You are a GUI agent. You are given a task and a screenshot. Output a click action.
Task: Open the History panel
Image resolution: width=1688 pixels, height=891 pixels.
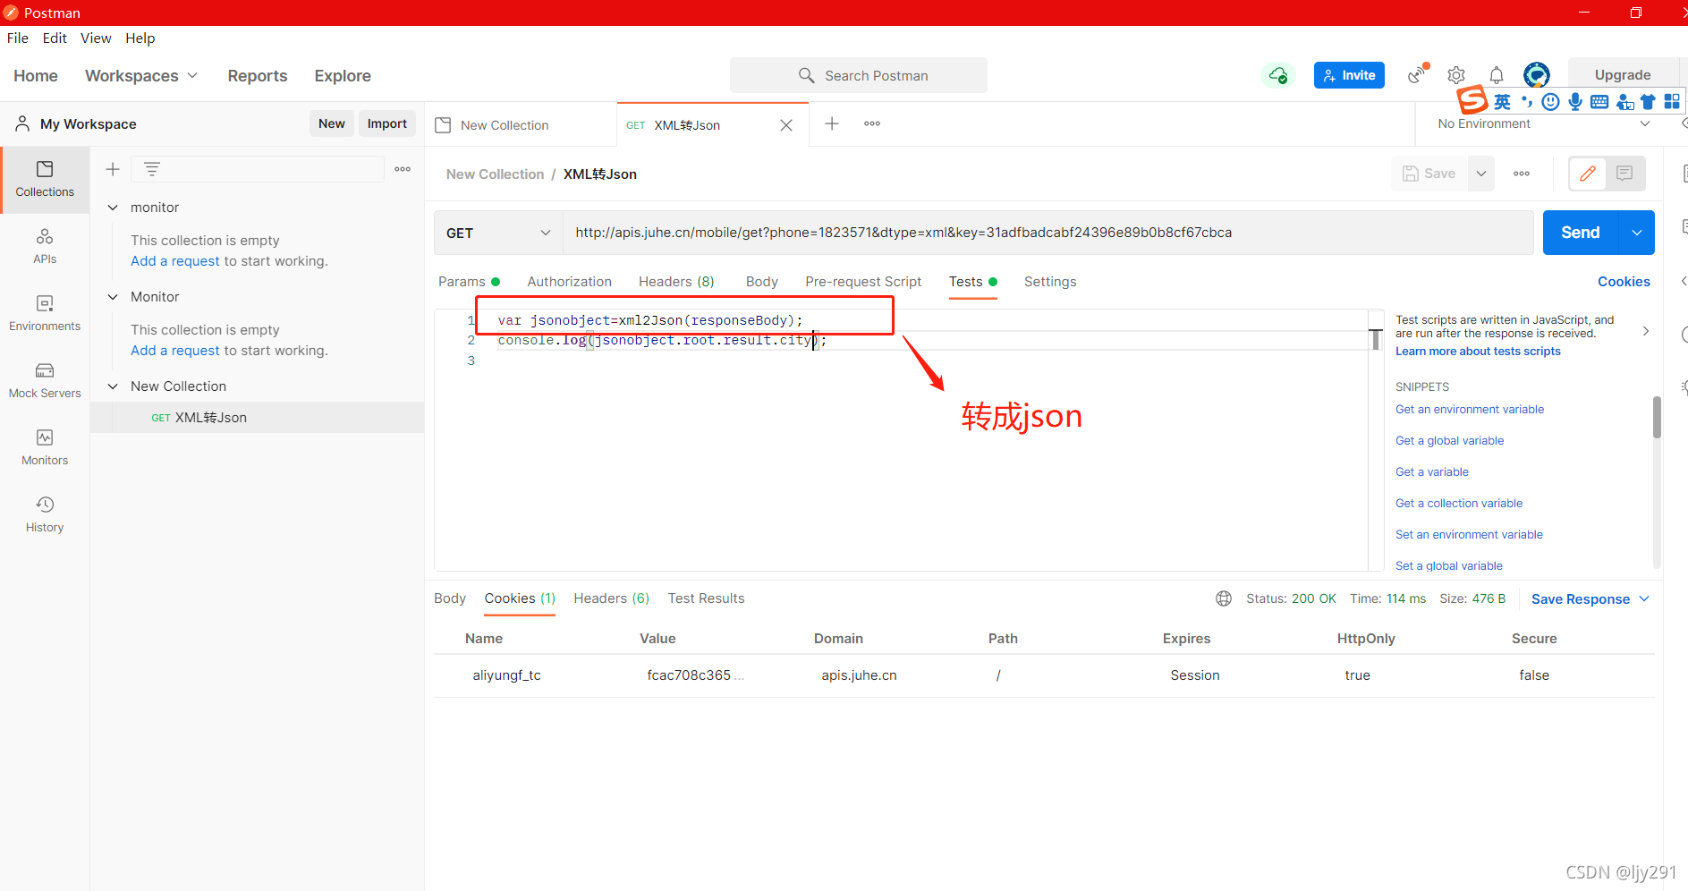[45, 512]
